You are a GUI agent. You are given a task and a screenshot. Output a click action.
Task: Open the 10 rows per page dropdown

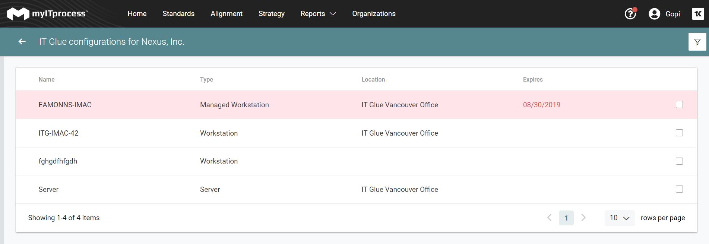pos(619,218)
